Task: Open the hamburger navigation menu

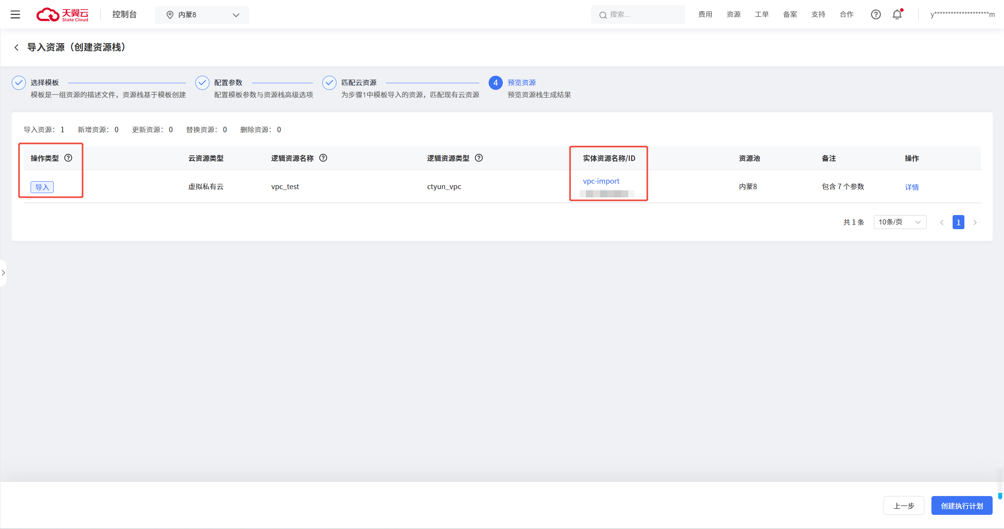Action: tap(15, 15)
